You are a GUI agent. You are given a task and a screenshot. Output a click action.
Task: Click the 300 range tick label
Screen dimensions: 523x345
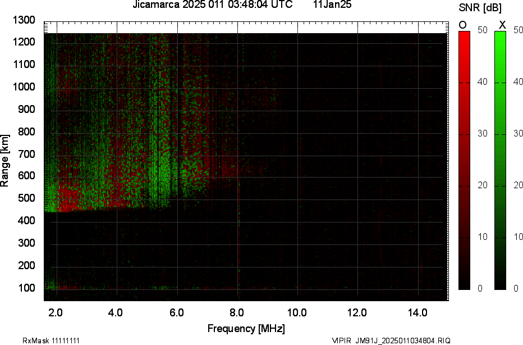pyautogui.click(x=26, y=243)
